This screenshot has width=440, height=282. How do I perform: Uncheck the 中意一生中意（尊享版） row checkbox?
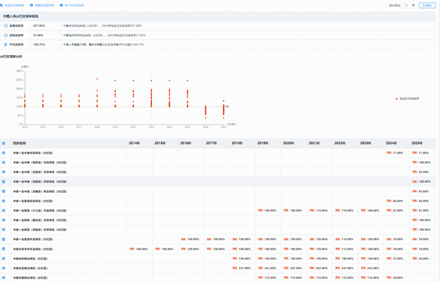pyautogui.click(x=4, y=163)
